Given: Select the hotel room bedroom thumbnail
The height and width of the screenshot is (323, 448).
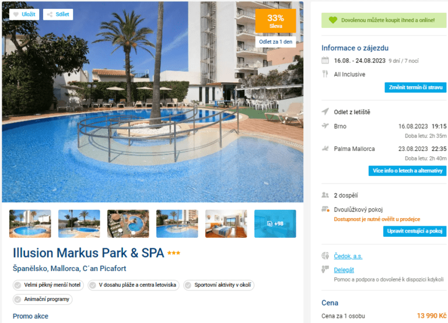Looking at the screenshot, I should click(x=226, y=224).
